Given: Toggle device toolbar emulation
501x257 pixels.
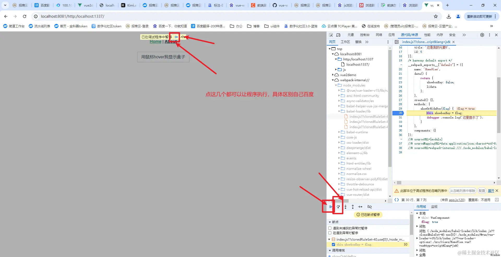Looking at the screenshot, I should coord(338,35).
